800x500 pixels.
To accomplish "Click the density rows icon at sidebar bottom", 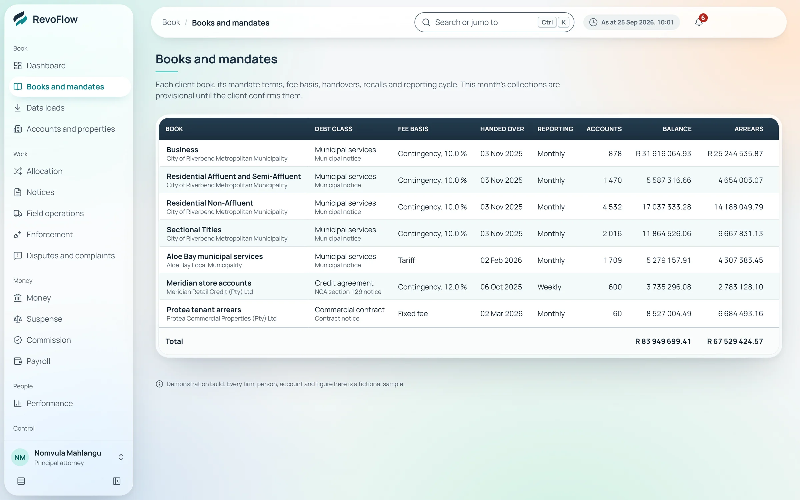I will (21, 481).
